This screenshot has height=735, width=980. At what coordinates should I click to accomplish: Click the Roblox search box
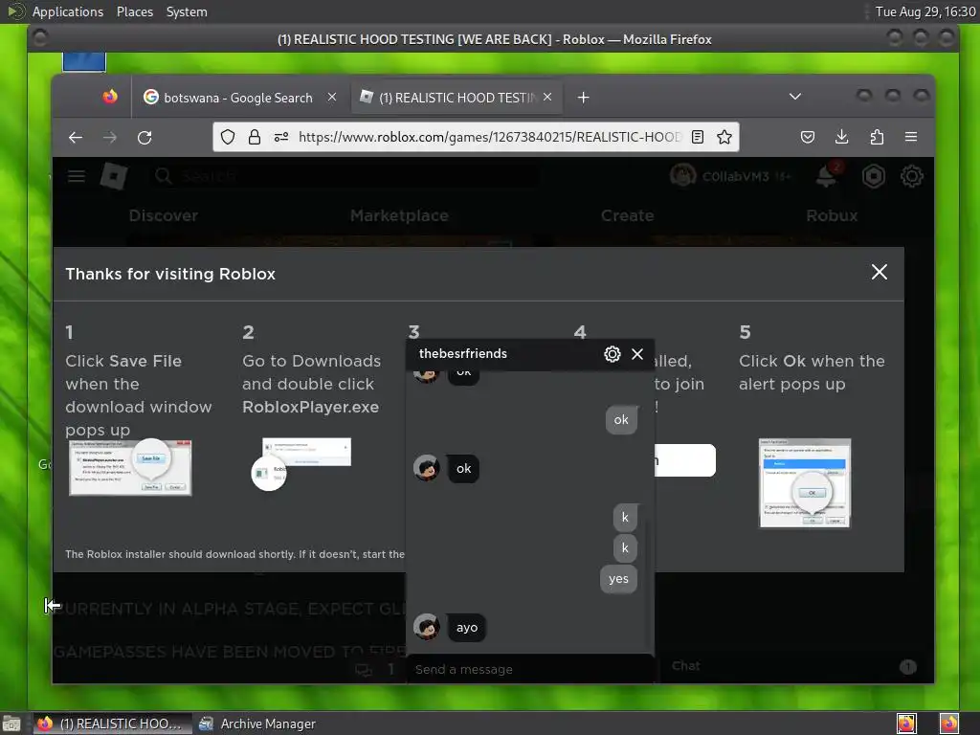coord(344,176)
